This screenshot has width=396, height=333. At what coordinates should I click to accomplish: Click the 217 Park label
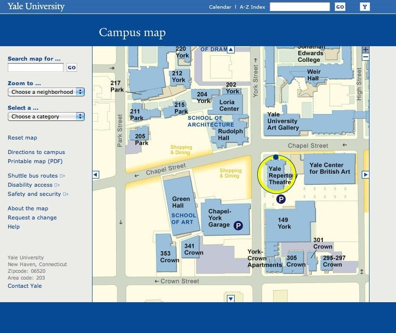117,86
